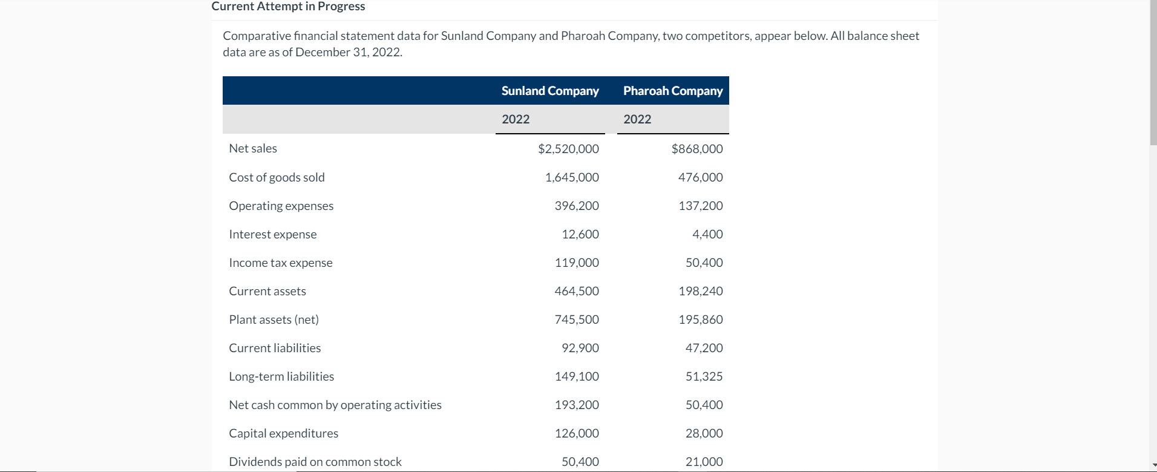Select the Current assets row label
The width and height of the screenshot is (1157, 472).
click(x=267, y=291)
